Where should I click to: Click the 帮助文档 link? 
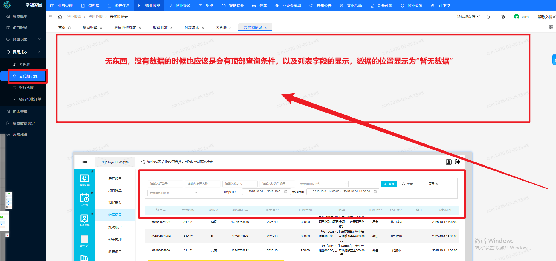click(545, 17)
